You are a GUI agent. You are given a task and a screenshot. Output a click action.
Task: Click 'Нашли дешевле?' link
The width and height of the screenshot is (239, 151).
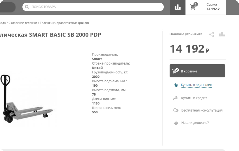[195, 123]
